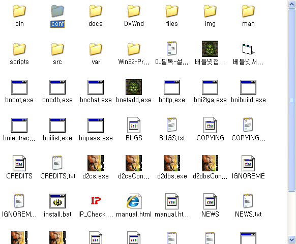Select the src folder
296x244 pixels.
tap(57, 49)
